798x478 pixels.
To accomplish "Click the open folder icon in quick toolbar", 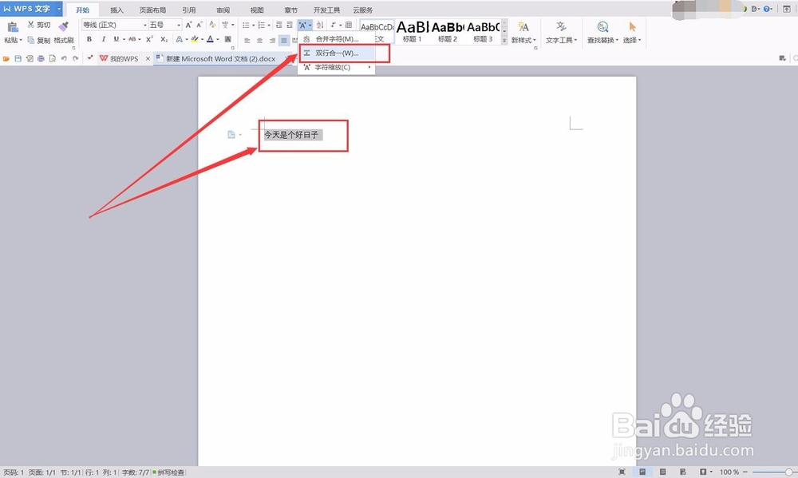I will tap(6, 58).
